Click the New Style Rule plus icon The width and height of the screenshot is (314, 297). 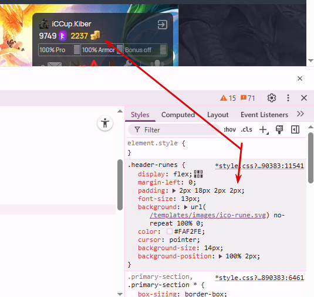pyautogui.click(x=264, y=129)
